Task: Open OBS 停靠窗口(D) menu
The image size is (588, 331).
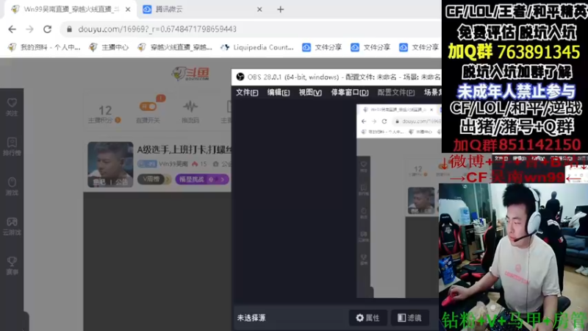Action: coord(350,93)
